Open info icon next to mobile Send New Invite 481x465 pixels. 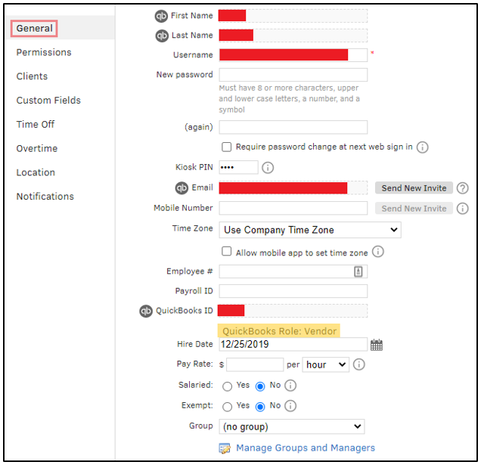(x=463, y=209)
